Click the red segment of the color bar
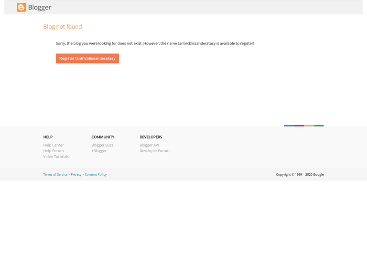 pos(299,126)
